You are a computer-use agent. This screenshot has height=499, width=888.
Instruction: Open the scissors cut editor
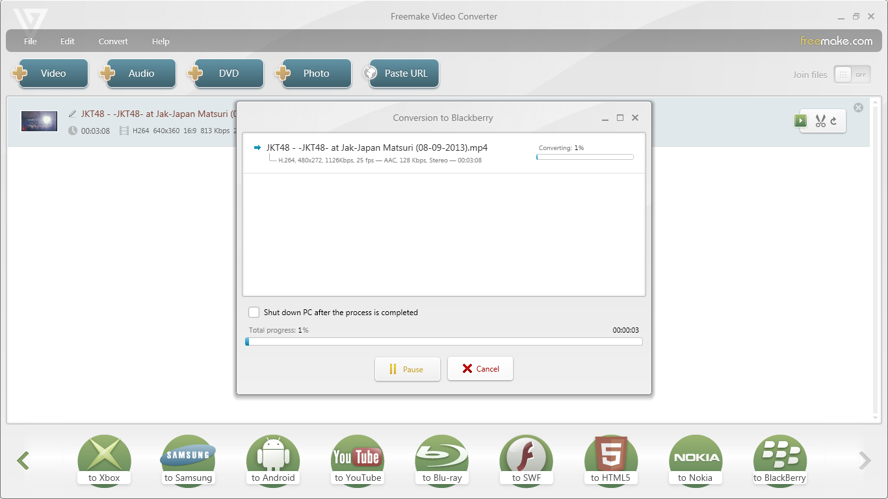[x=820, y=121]
